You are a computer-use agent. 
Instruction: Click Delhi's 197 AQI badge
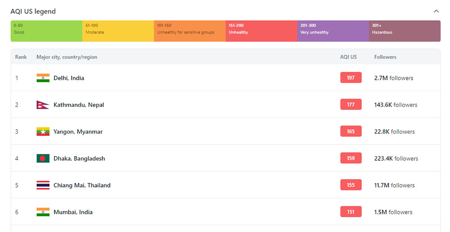(x=351, y=78)
